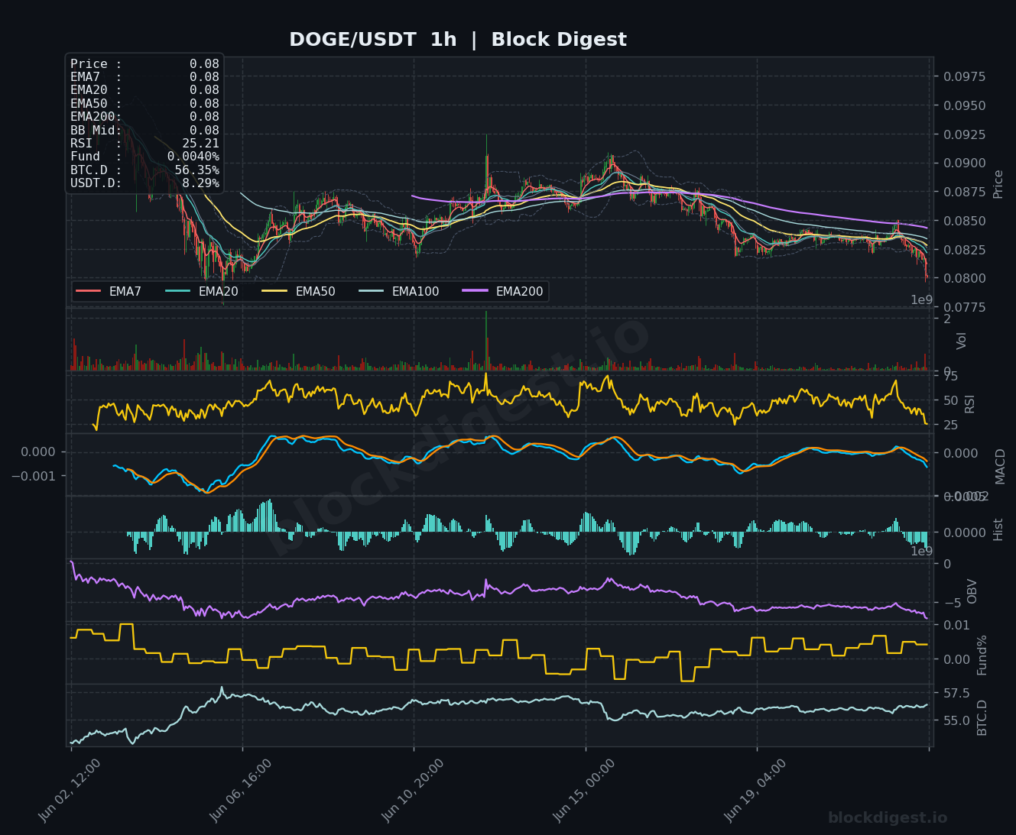Click the 'Hist' axis title

tap(998, 529)
